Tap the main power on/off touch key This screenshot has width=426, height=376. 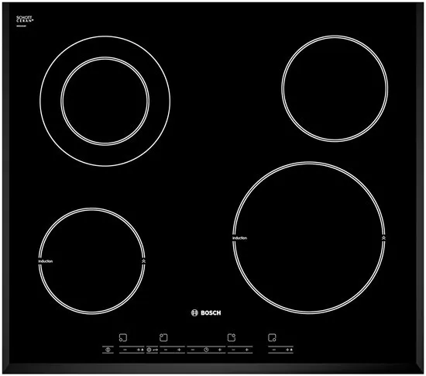108,350
